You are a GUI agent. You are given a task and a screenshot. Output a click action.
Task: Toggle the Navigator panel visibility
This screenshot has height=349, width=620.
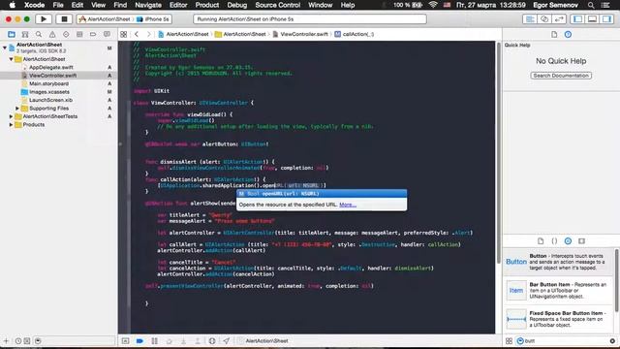(x=577, y=19)
